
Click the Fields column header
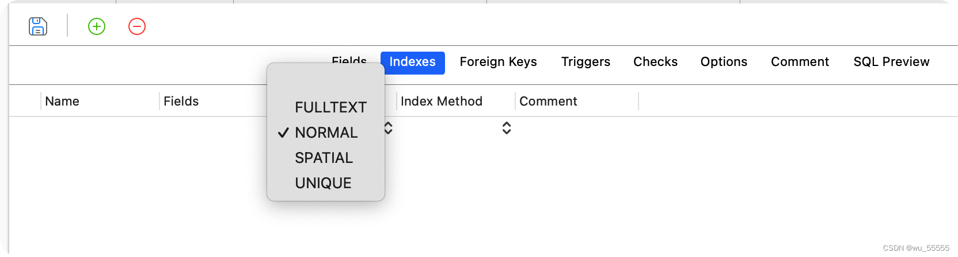point(181,102)
